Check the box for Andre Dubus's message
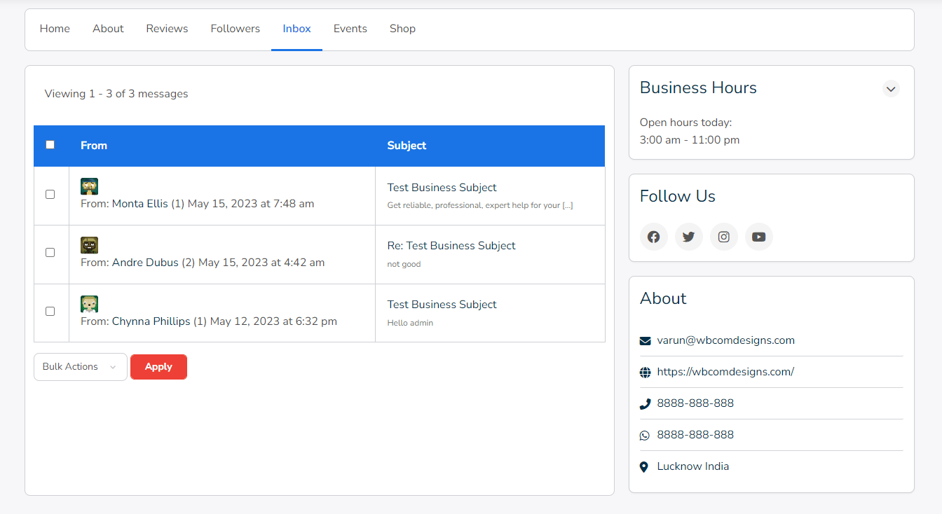The width and height of the screenshot is (942, 514). pos(50,253)
